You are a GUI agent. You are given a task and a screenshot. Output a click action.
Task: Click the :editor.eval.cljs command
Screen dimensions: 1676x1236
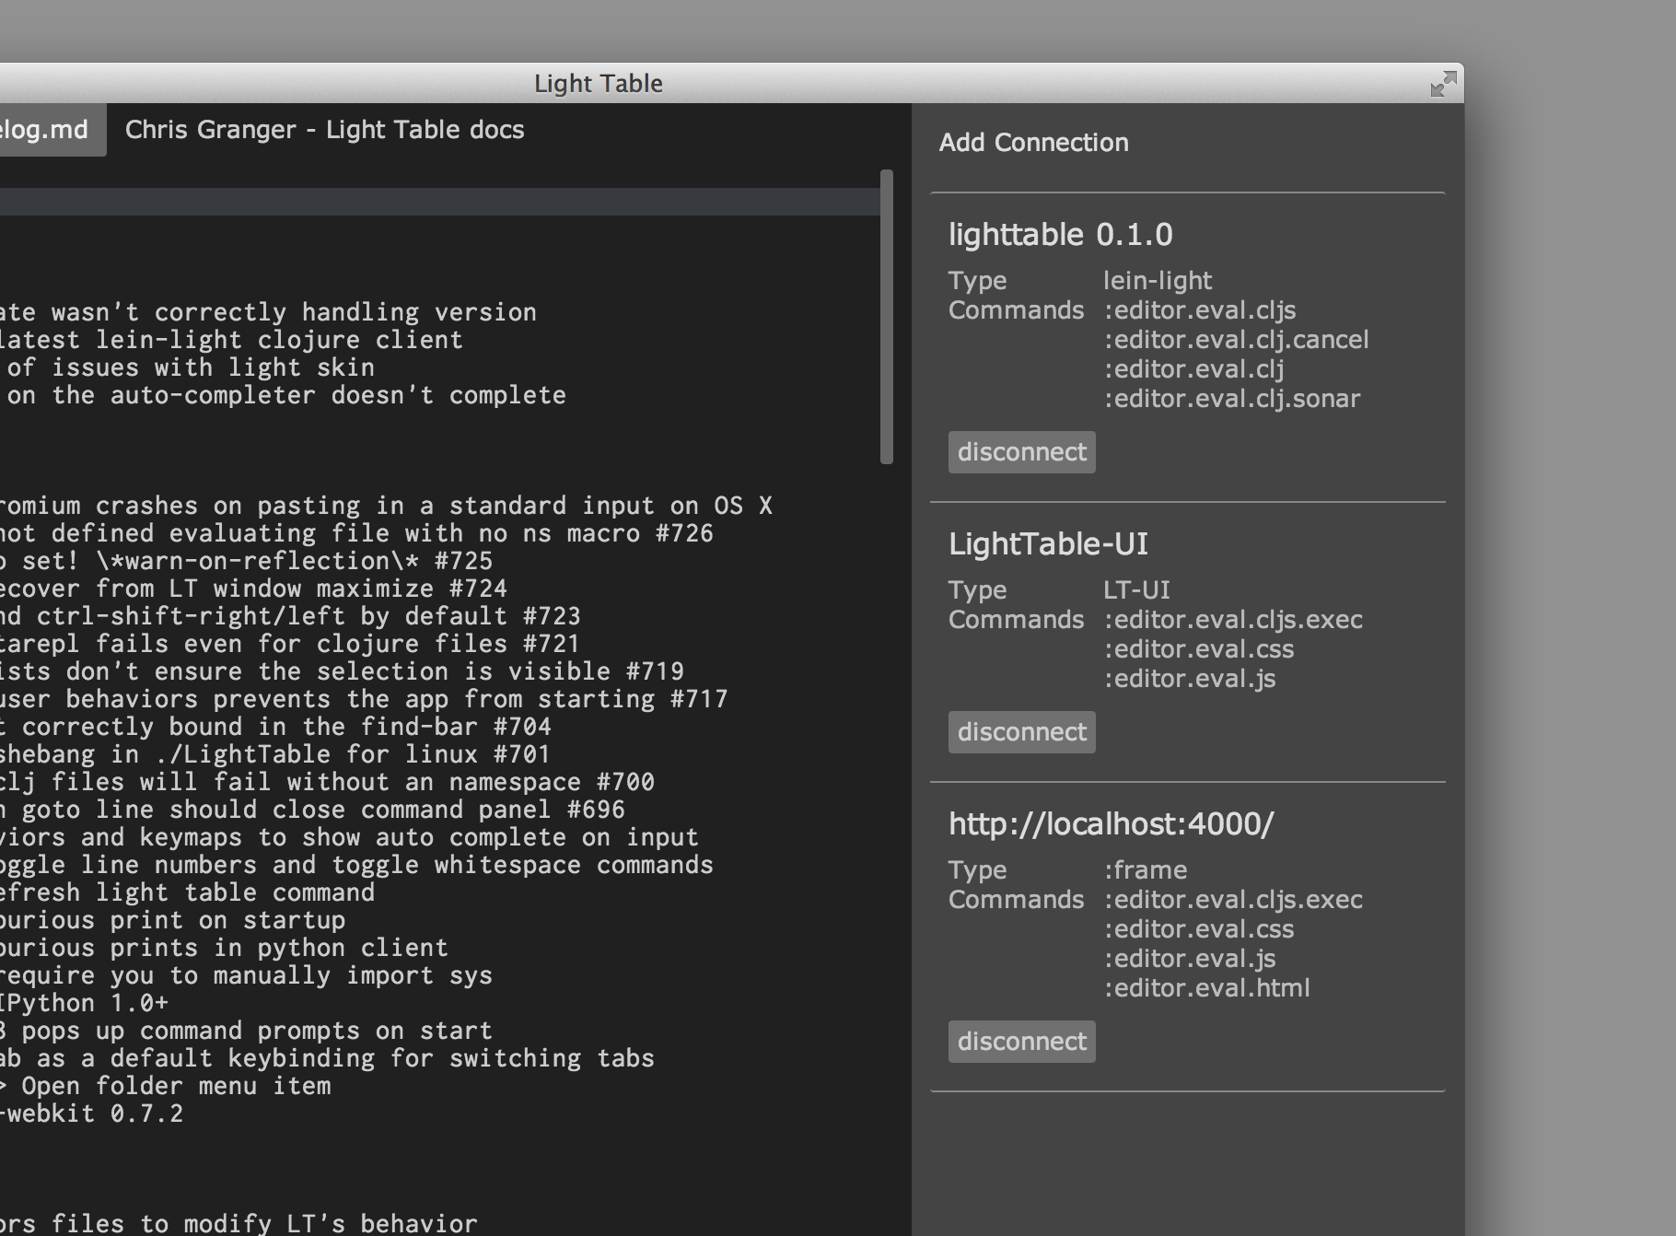(x=1200, y=310)
